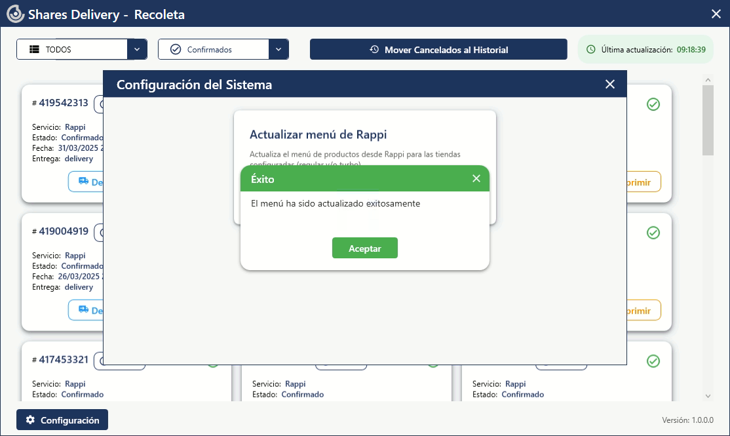This screenshot has height=436, width=730.
Task: Close the Éxito success dialog
Action: [476, 178]
